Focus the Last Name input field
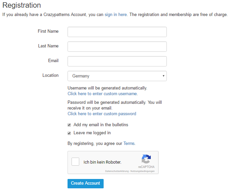Screen dimensions: 233x193 point(117,47)
